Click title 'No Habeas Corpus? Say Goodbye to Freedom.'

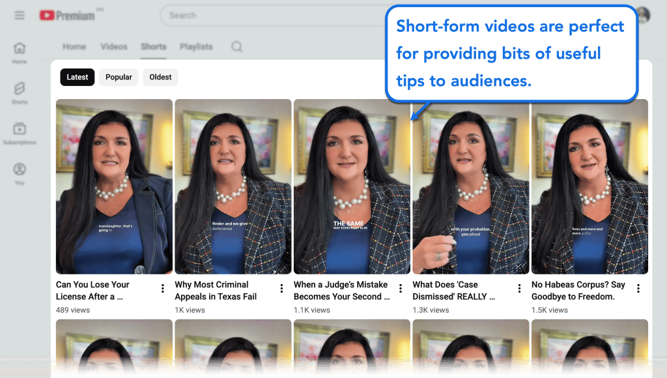[578, 290]
